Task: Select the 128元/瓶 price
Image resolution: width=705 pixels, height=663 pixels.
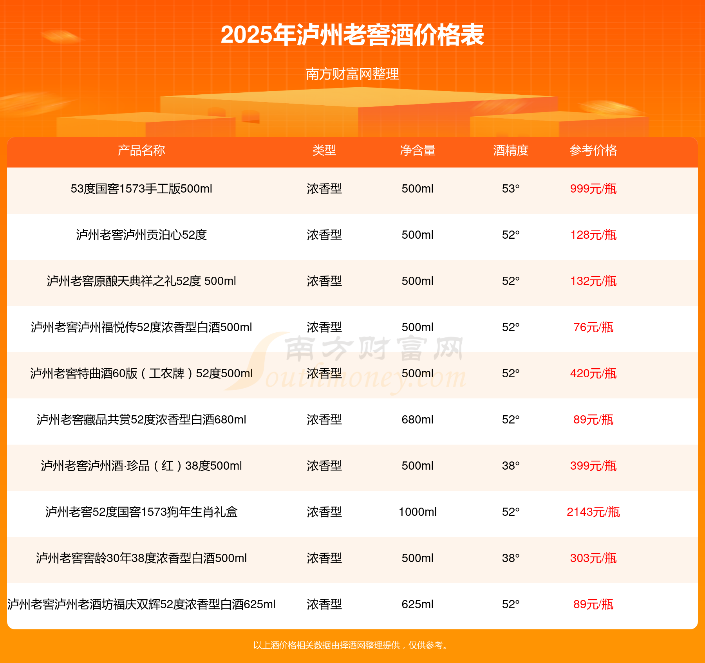Action: coord(593,235)
